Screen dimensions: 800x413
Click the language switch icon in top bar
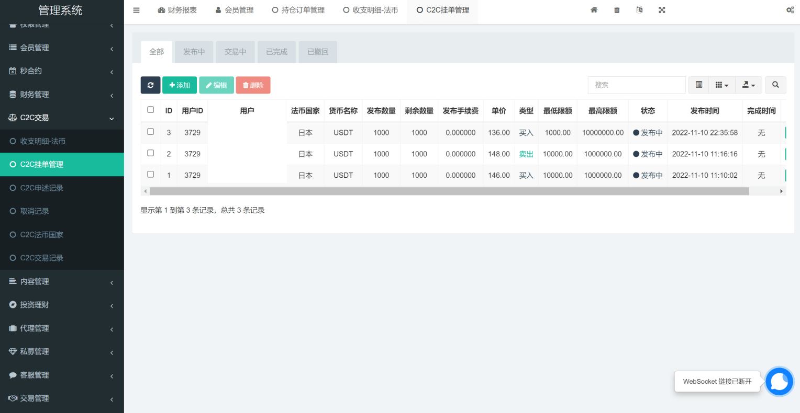click(639, 10)
